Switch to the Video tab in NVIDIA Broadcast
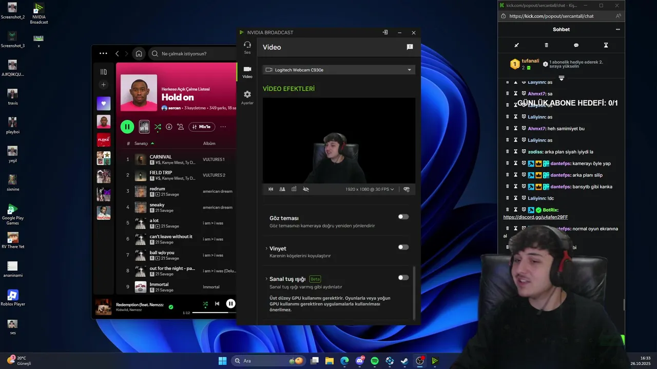 tap(247, 72)
